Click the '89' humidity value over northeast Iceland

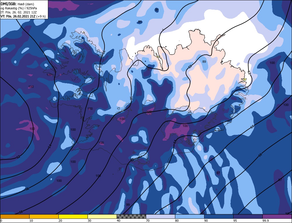click(x=204, y=62)
